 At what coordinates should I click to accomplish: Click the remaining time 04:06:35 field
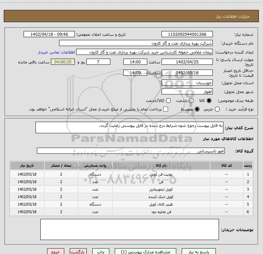coord(63,62)
